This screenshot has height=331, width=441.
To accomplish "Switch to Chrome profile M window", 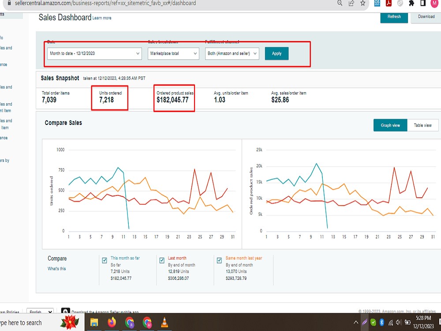I will pos(147,322).
